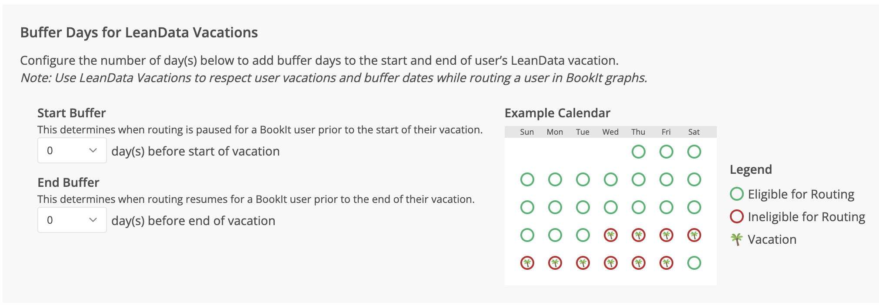The image size is (879, 305).
Task: Click the last-row Sunday vacation palm icon
Action: [x=527, y=263]
